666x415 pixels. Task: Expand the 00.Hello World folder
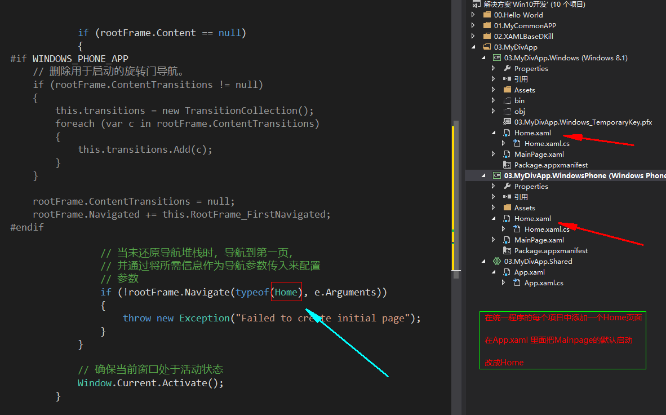click(x=473, y=15)
